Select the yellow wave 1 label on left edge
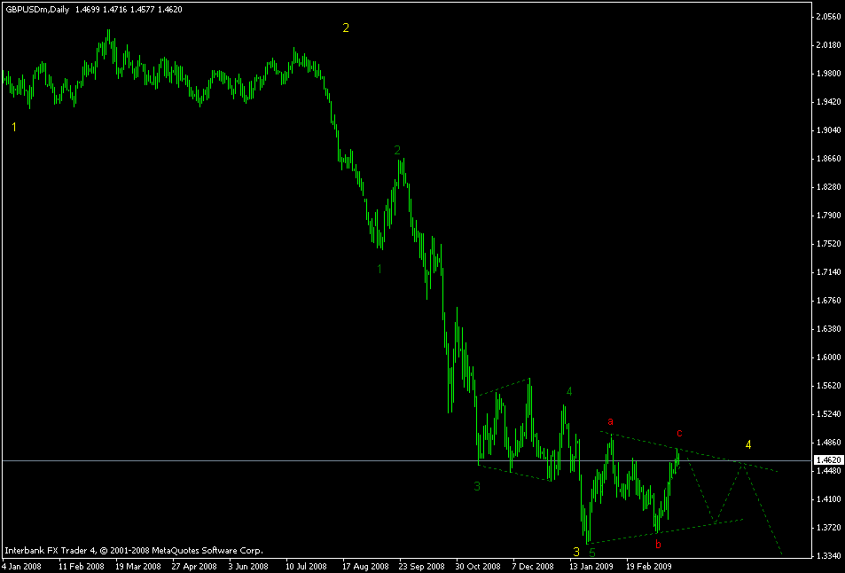 pyautogui.click(x=14, y=127)
